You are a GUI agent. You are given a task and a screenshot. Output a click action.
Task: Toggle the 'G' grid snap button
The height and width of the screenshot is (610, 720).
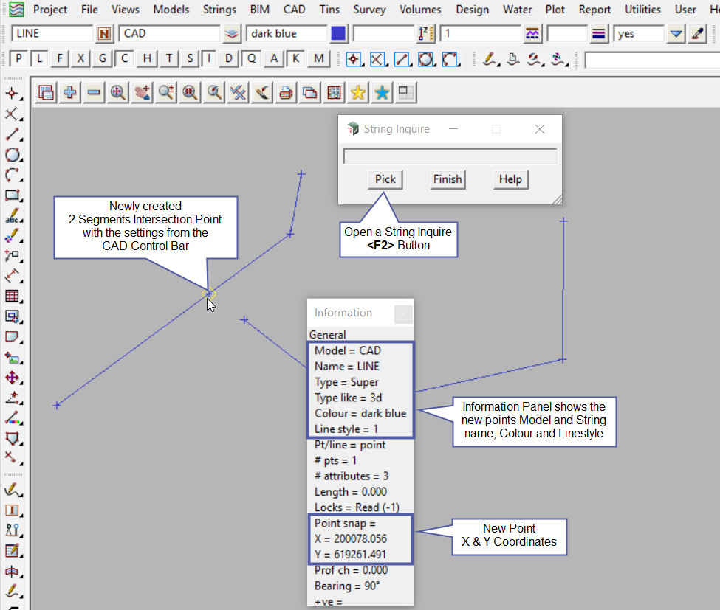103,59
